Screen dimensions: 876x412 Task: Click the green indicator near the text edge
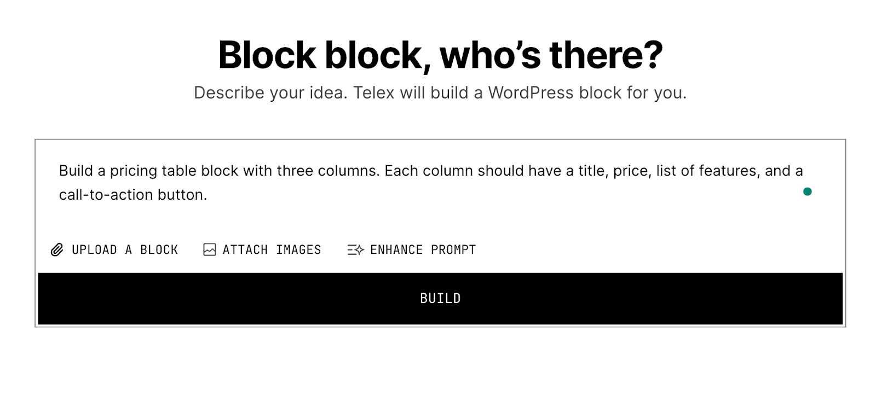(x=809, y=191)
